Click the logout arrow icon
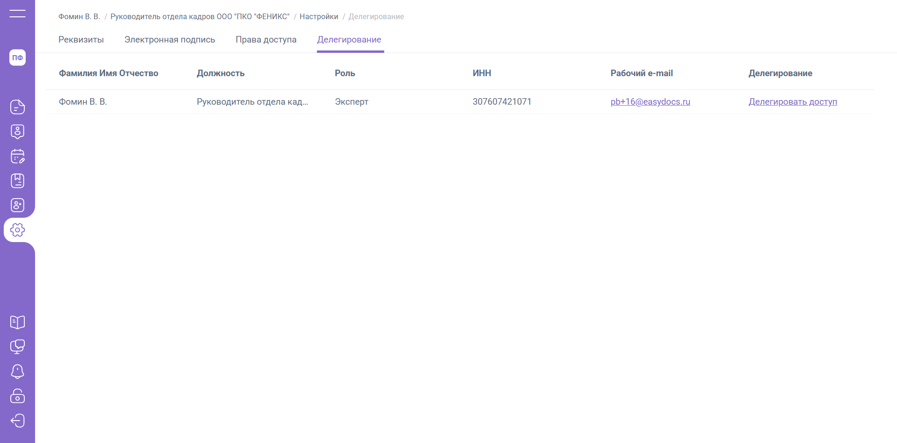Image resolution: width=897 pixels, height=443 pixels. tap(17, 421)
